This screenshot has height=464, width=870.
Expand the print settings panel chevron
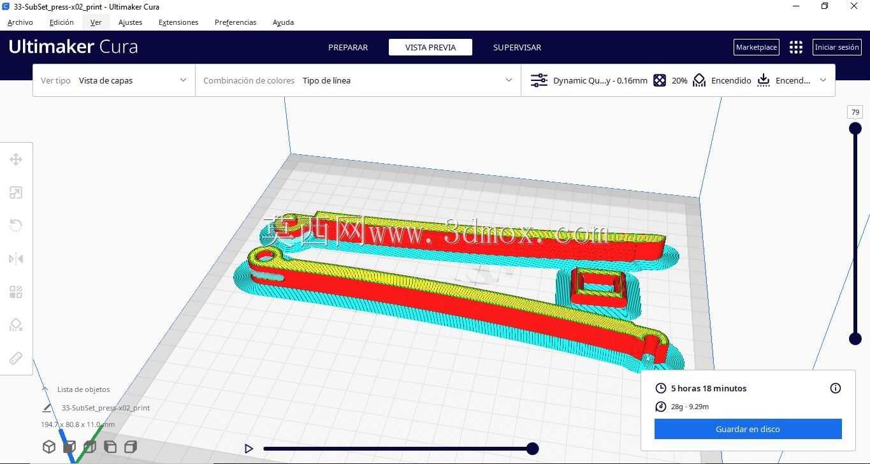click(x=823, y=80)
